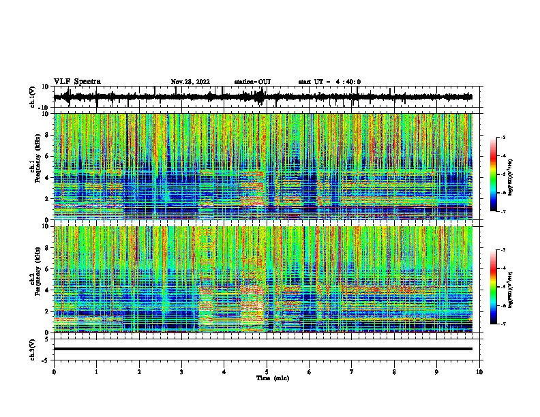Click the "ch.3(V)" axis label
Image resolution: width=540 pixels, height=417 pixels.
pos(33,350)
